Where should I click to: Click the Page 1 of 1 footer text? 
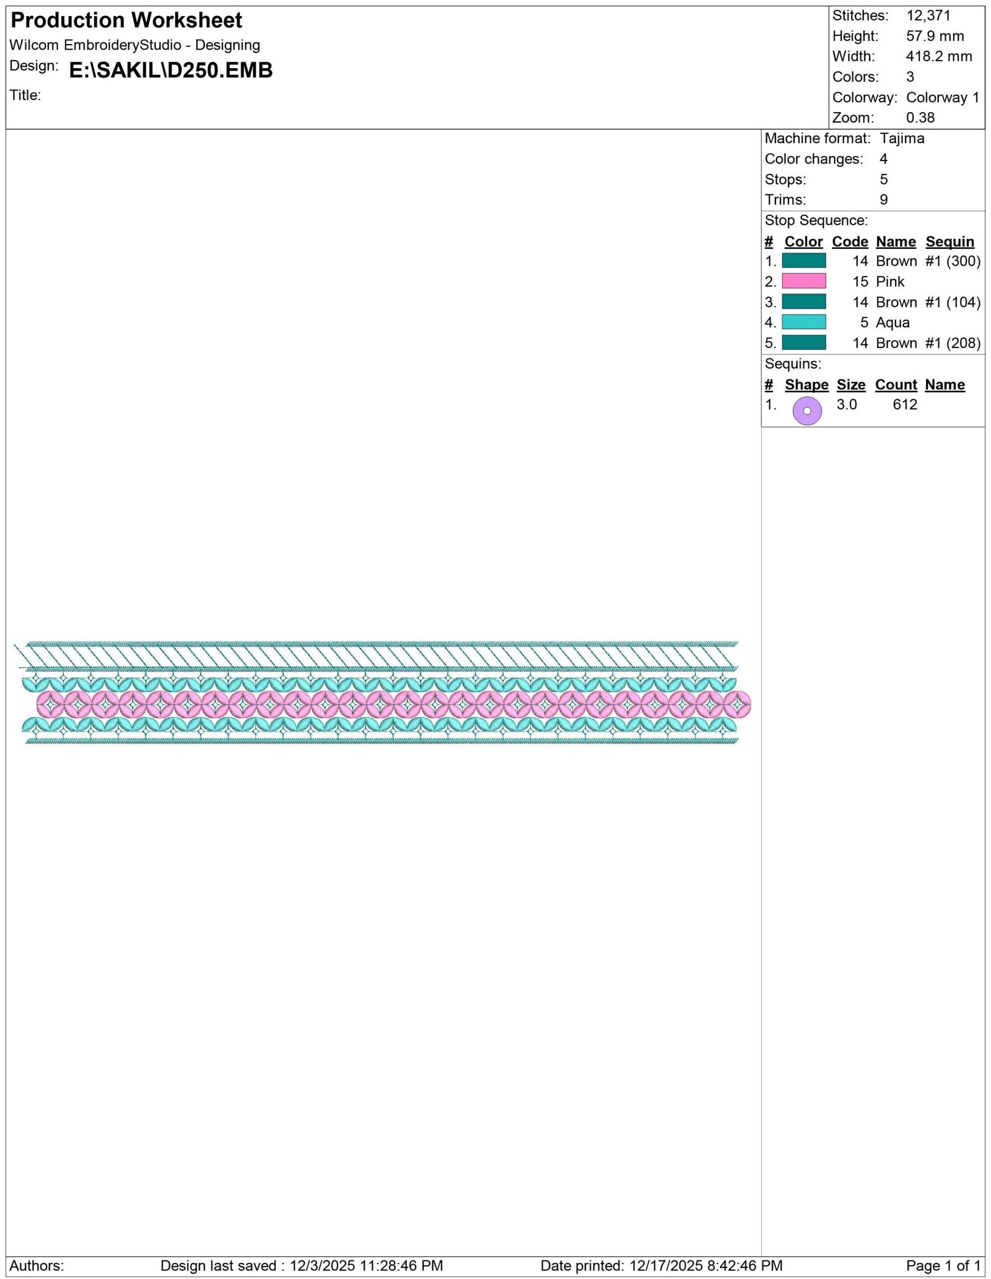point(943,1265)
